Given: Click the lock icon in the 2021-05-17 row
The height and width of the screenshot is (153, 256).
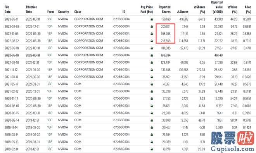Looking at the screenshot, I should click(x=152, y=84).
